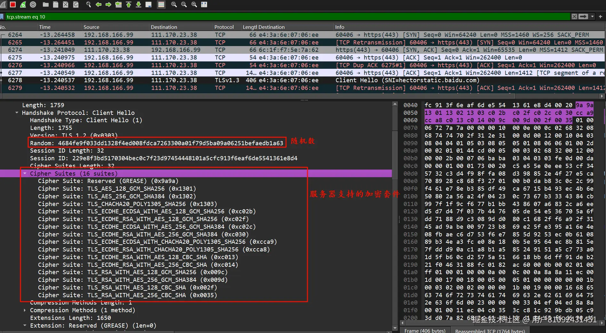Select packet 6274 SYN, ACK row

click(x=302, y=50)
